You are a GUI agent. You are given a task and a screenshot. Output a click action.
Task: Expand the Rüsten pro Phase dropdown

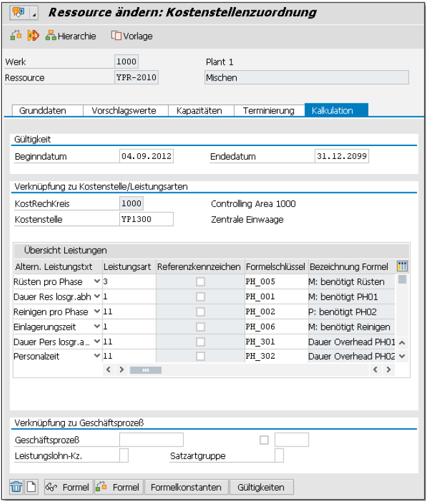click(x=97, y=282)
